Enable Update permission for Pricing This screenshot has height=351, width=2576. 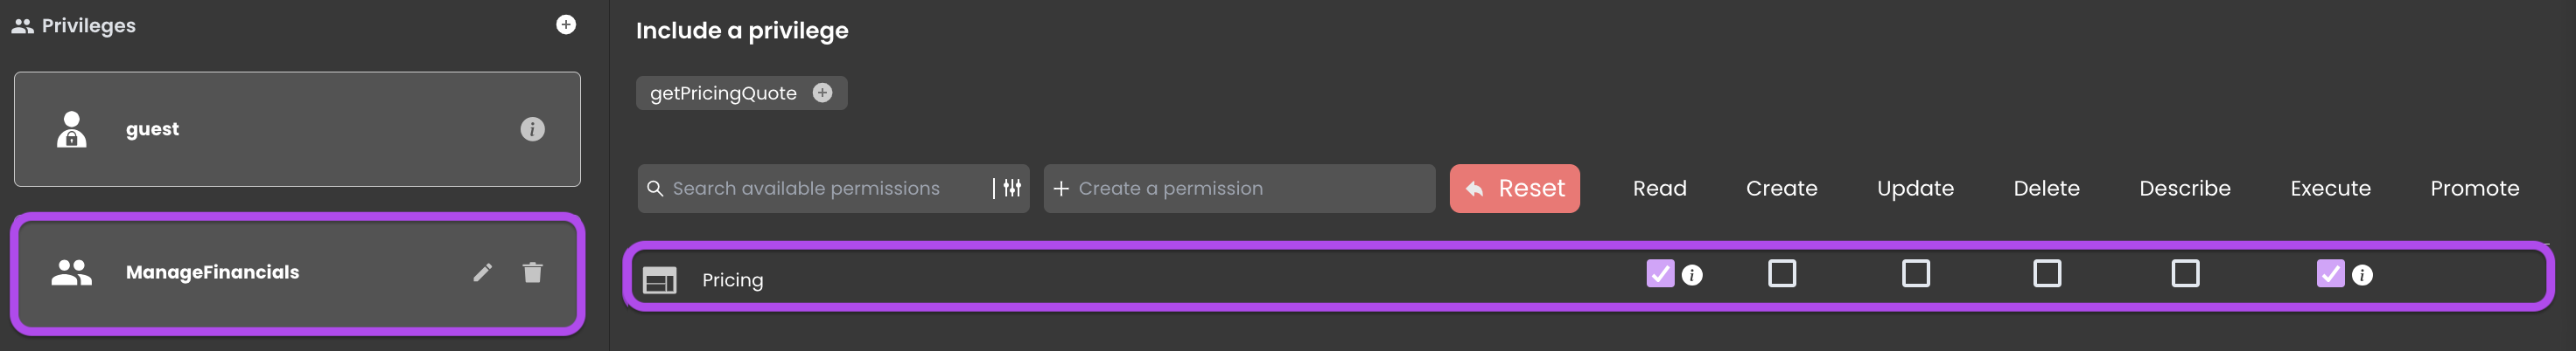click(x=1916, y=273)
